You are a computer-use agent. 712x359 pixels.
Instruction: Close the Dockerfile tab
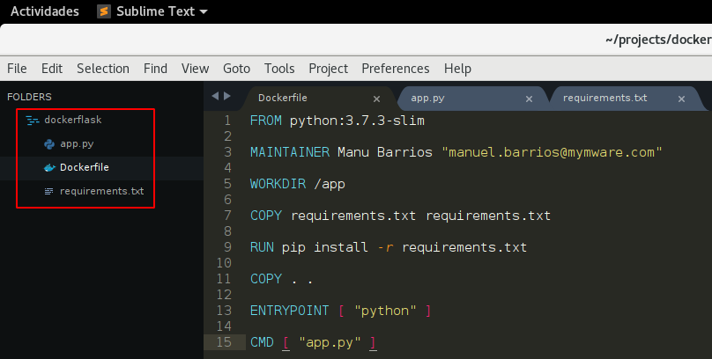click(x=377, y=99)
